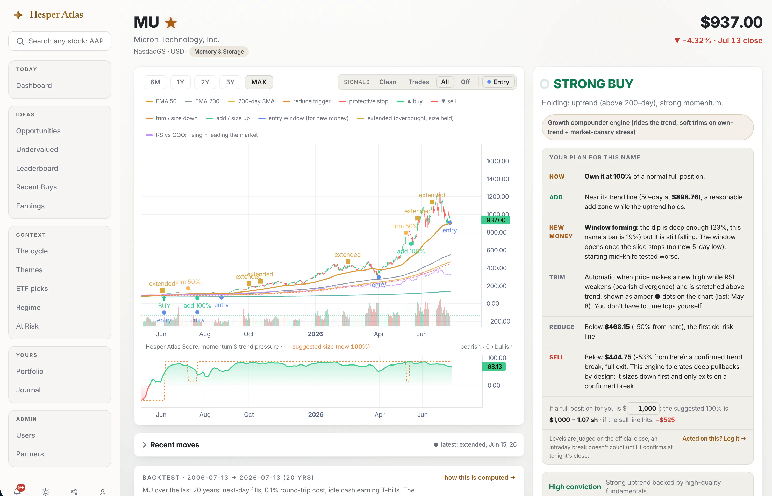Open Themes in sidebar
This screenshot has height=496, width=772.
(29, 270)
